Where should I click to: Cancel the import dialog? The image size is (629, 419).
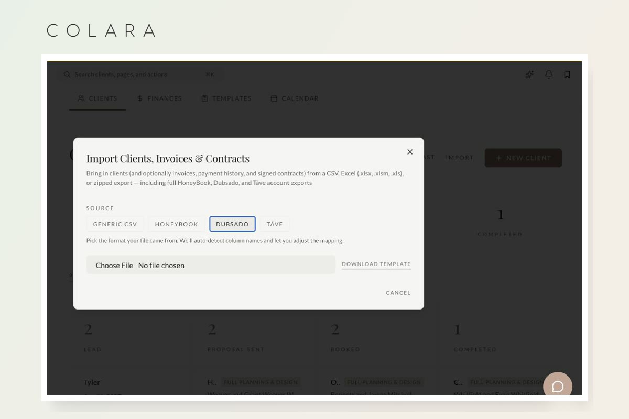click(398, 293)
